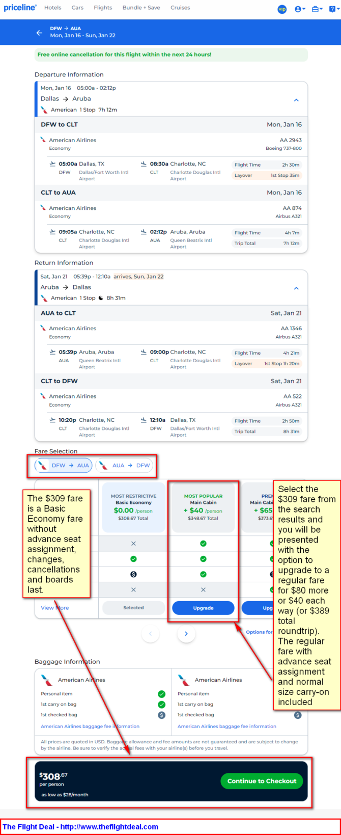The height and width of the screenshot is (835, 341).
Task: Click green check beside departure 1st carry on bag
Action: pos(161,705)
